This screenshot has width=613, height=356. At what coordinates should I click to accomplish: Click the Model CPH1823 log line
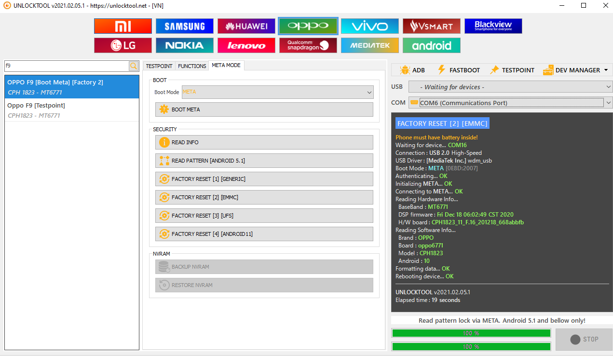coord(421,253)
